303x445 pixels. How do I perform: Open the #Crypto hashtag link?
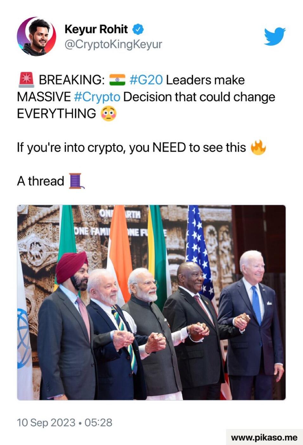[97, 97]
